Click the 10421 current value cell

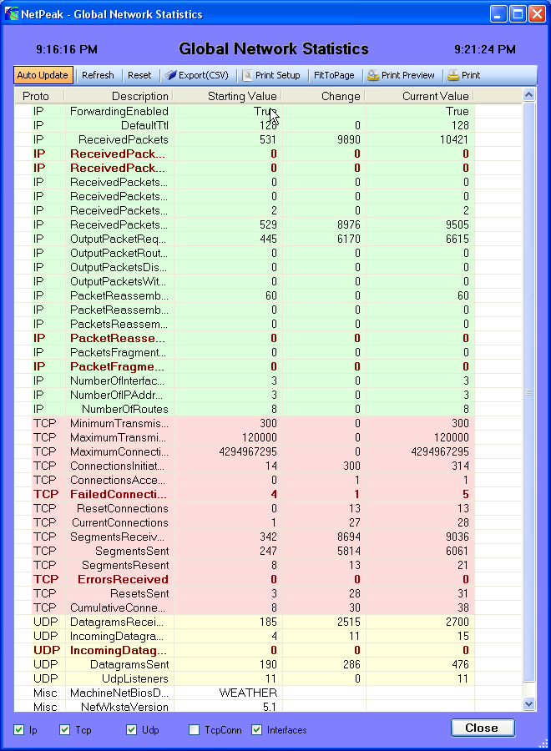pyautogui.click(x=420, y=140)
